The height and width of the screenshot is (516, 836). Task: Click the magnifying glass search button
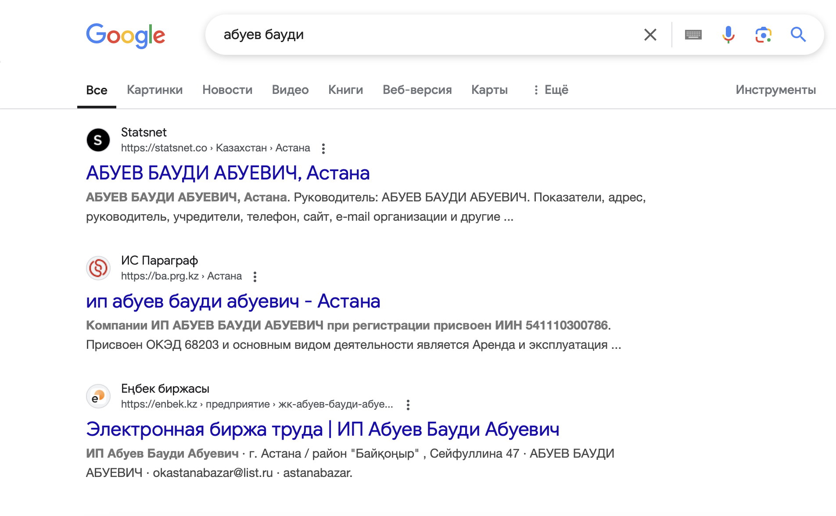(x=798, y=35)
